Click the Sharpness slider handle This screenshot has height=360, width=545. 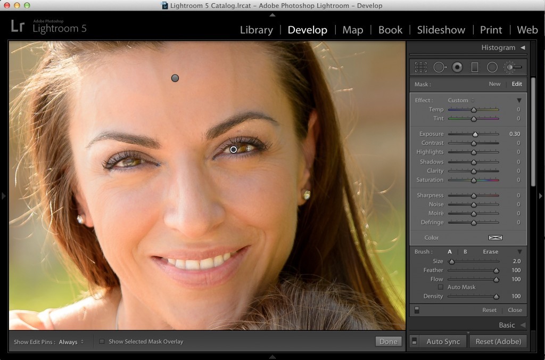click(x=473, y=196)
